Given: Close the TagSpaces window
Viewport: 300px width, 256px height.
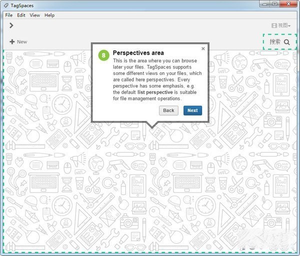Looking at the screenshot, I should pyautogui.click(x=288, y=4).
